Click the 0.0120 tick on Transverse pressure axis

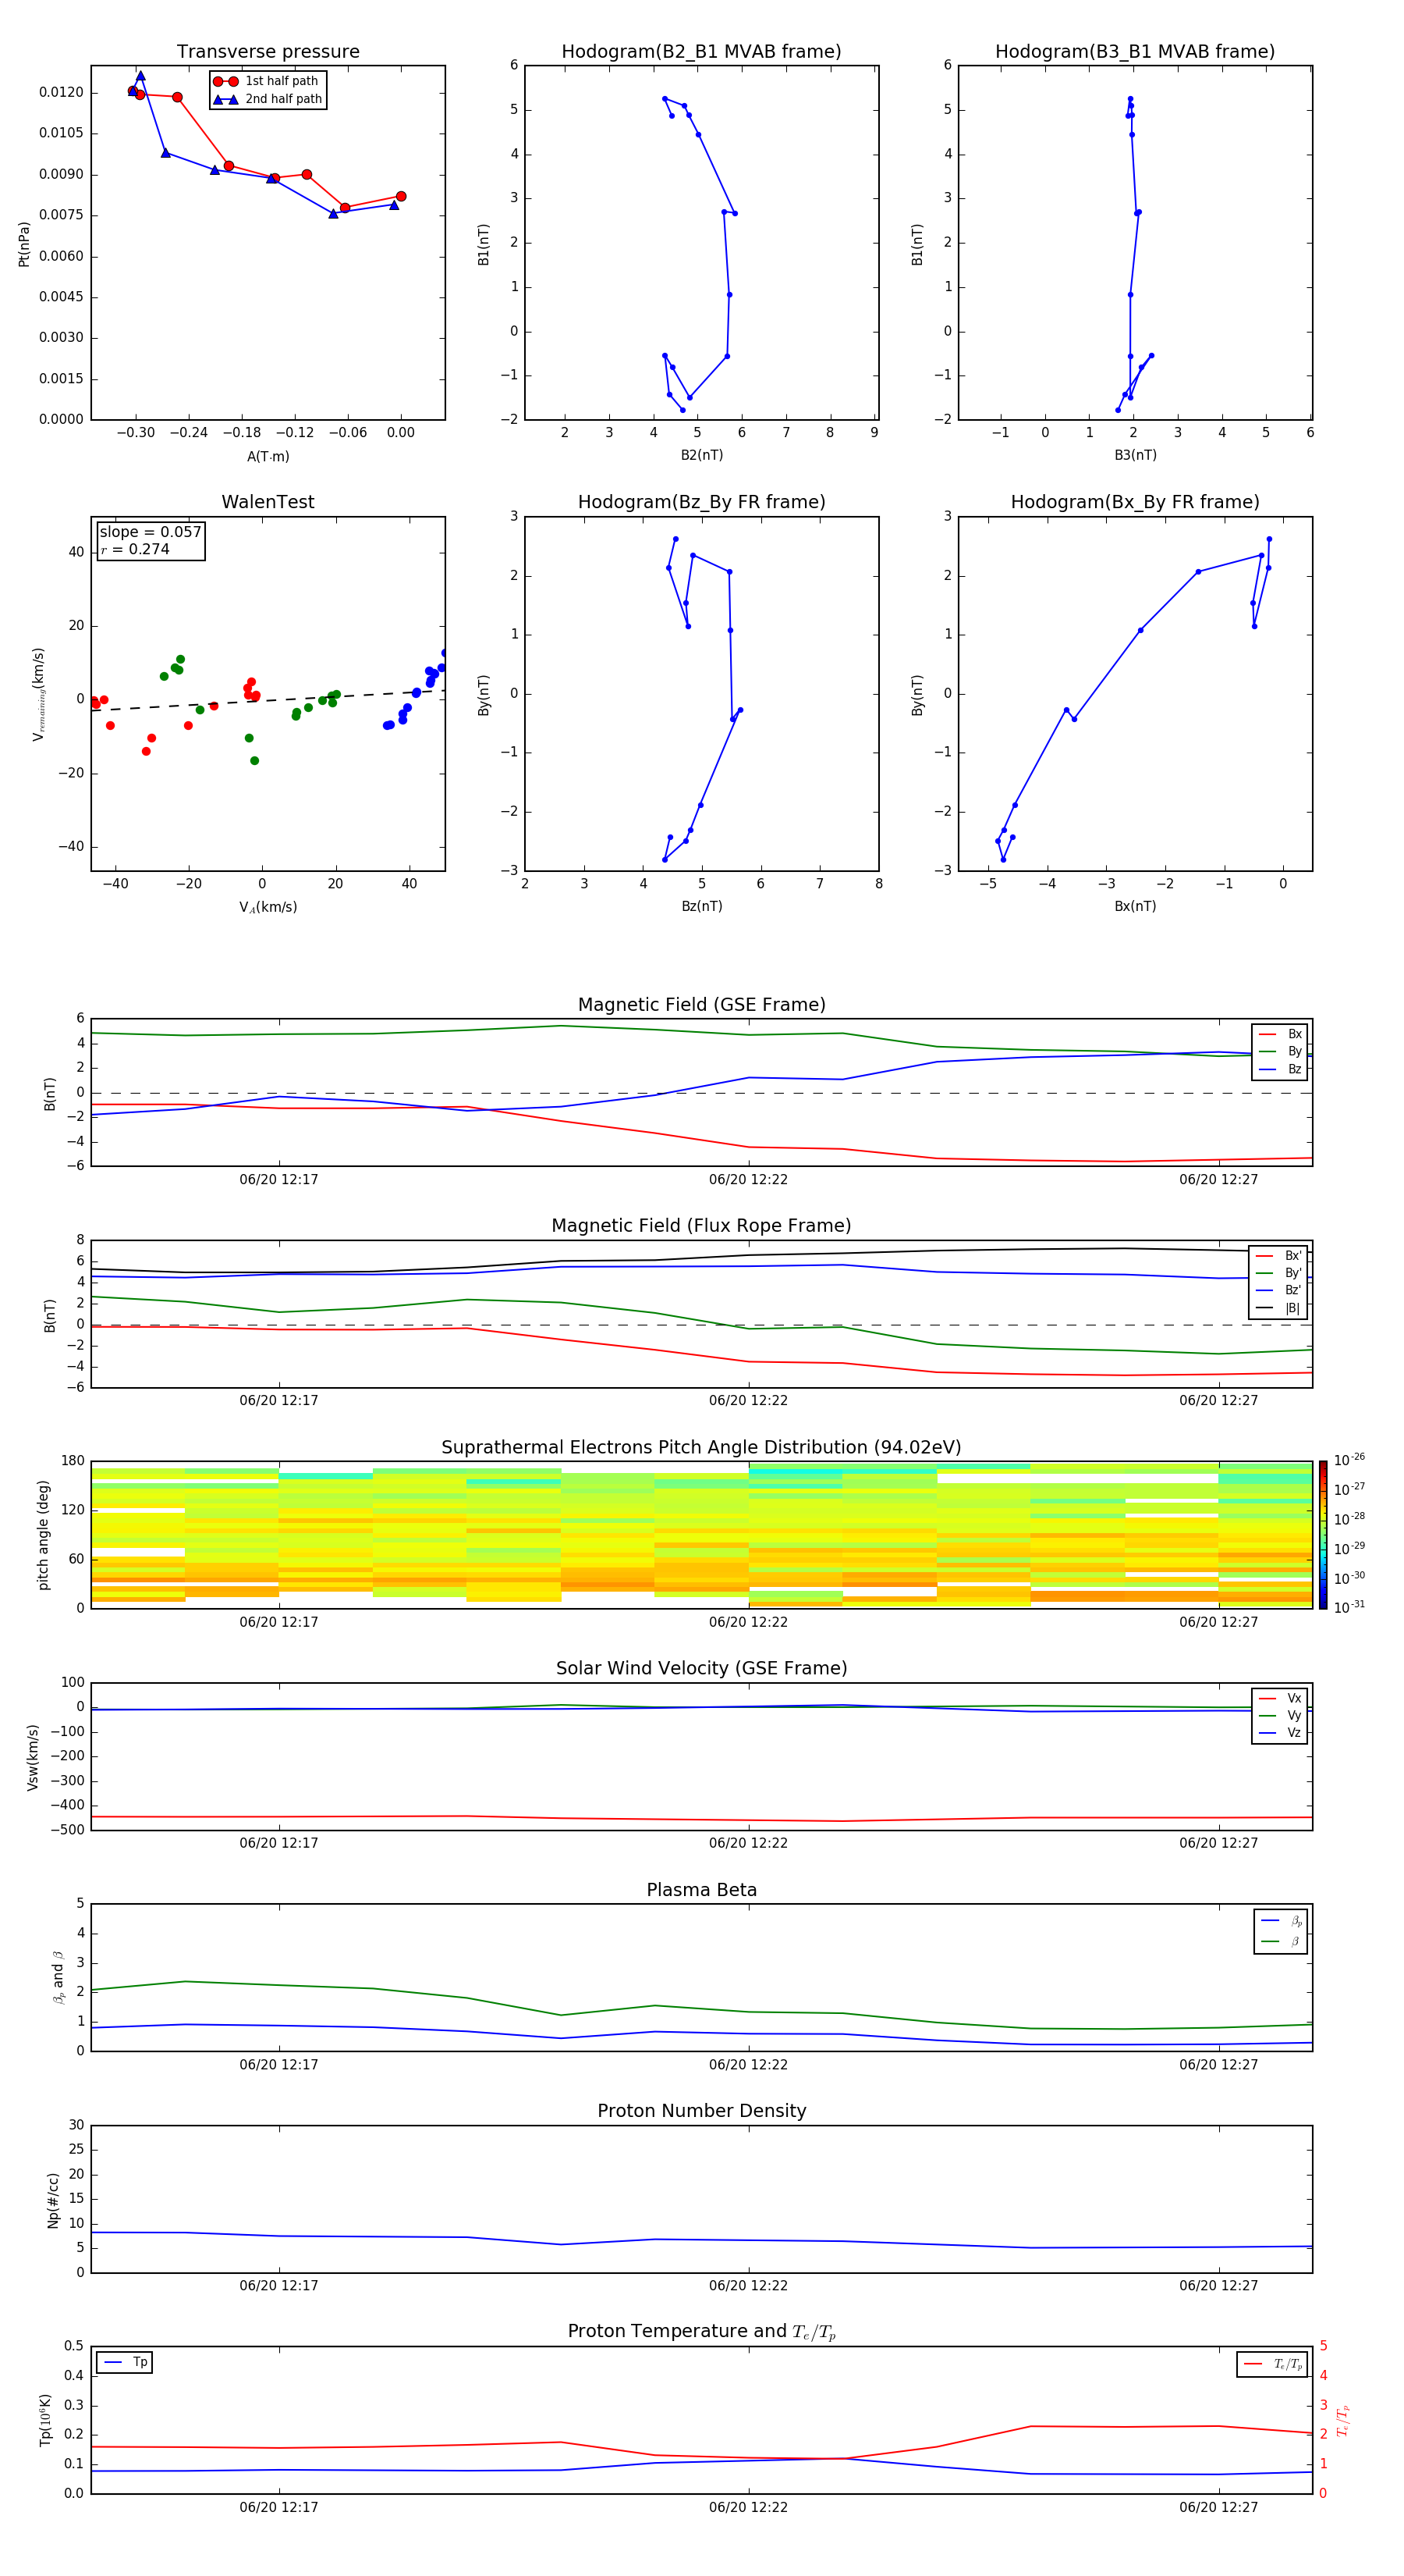(61, 92)
